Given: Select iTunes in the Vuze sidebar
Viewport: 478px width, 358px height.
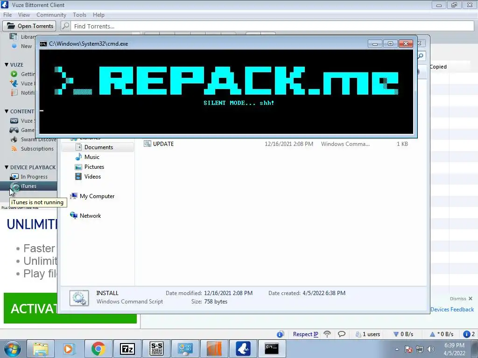Looking at the screenshot, I should point(28,186).
